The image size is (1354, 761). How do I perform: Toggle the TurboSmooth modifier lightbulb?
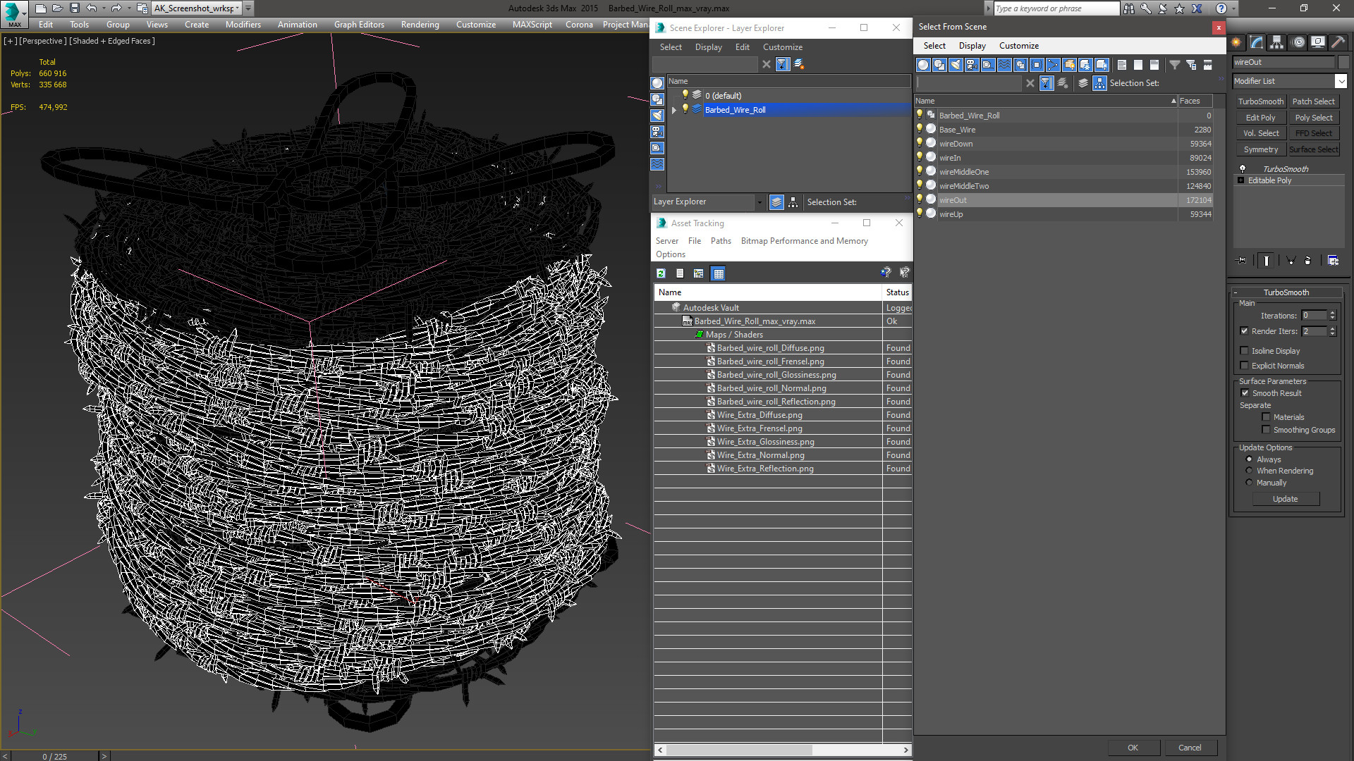point(1243,169)
